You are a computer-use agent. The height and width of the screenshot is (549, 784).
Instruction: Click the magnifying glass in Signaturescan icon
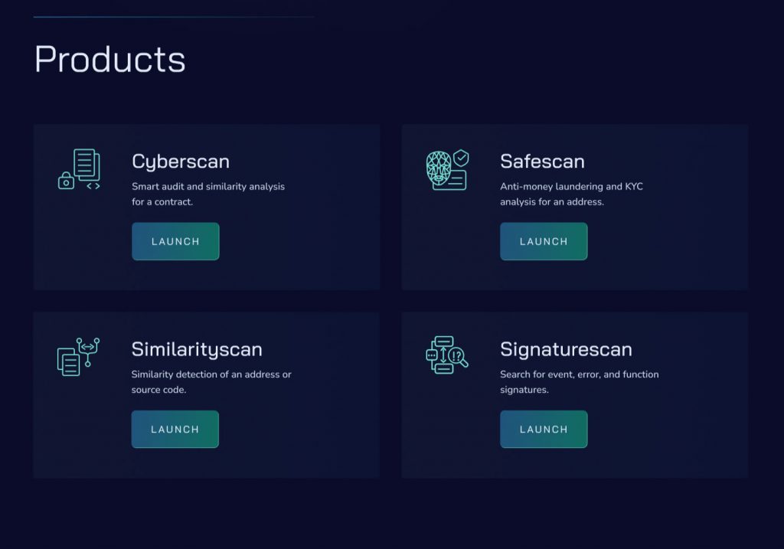click(459, 358)
